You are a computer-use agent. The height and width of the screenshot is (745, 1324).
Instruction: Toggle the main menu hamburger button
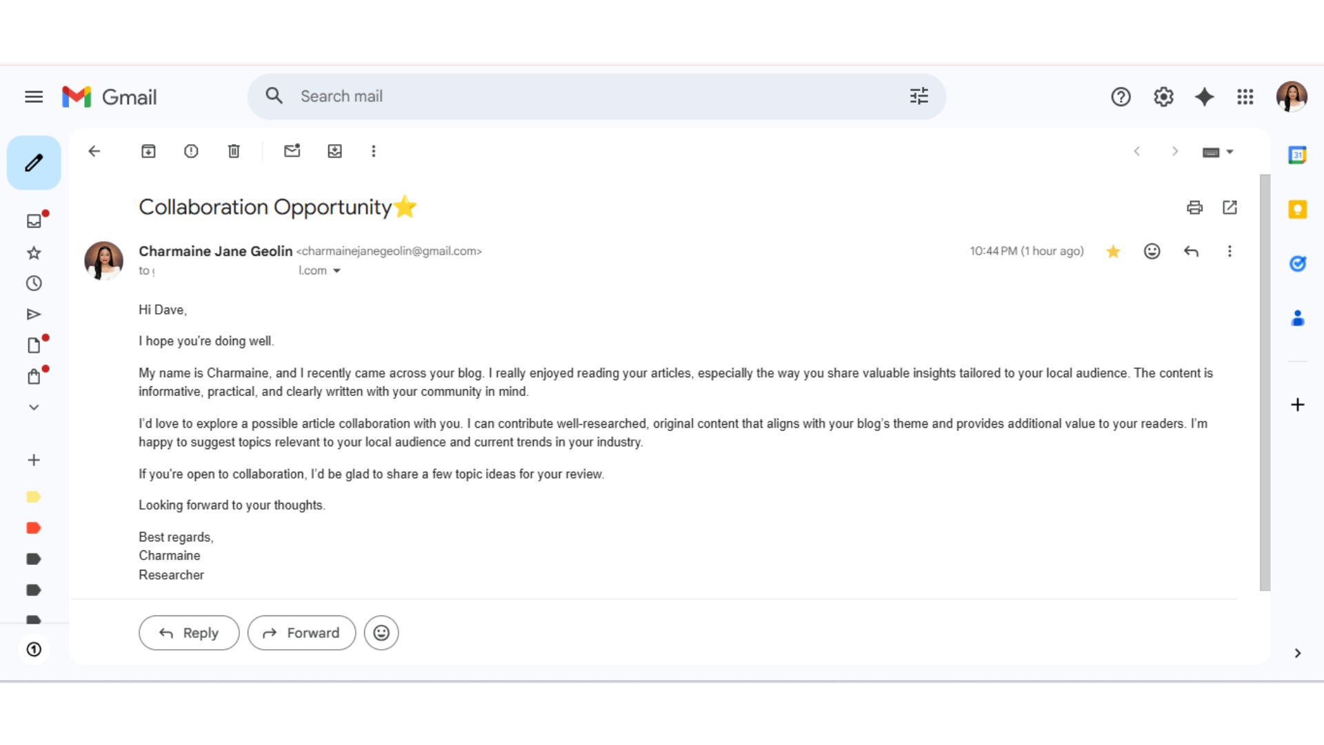(34, 97)
